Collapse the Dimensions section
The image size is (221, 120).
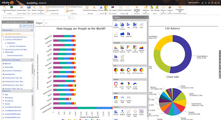(32, 30)
